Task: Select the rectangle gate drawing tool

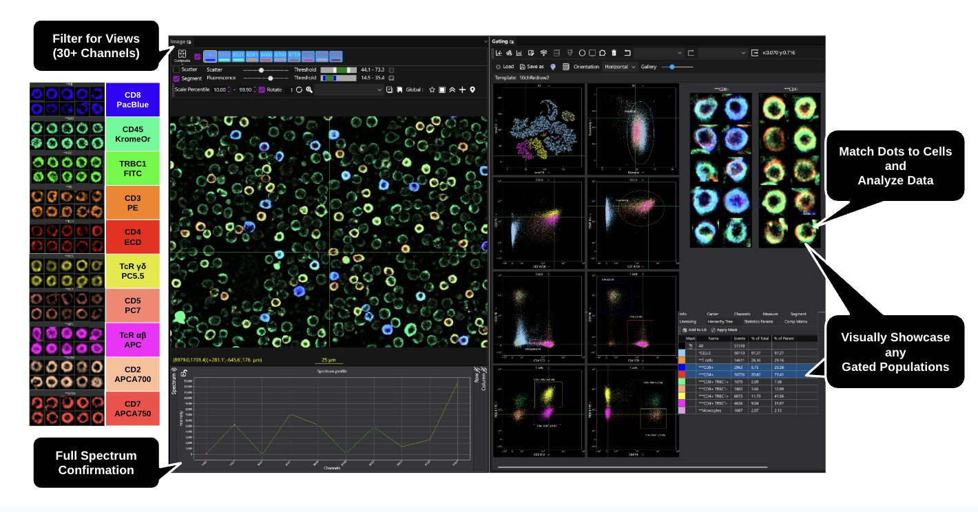Action: 592,52
